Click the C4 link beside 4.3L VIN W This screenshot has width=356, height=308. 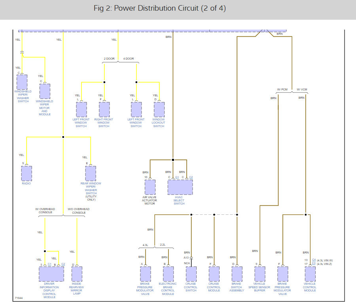tap(314, 260)
